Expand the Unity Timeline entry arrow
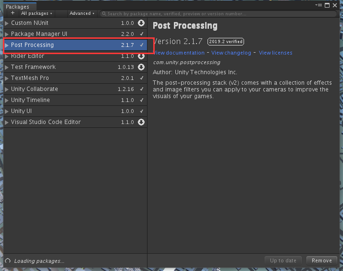The image size is (343, 271). [7, 100]
